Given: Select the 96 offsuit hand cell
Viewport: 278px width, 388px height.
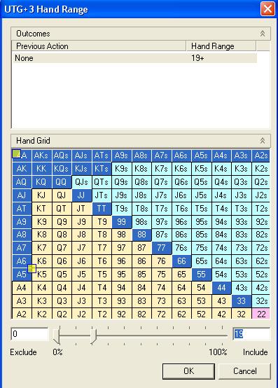Looking at the screenshot, I should [x=122, y=261].
